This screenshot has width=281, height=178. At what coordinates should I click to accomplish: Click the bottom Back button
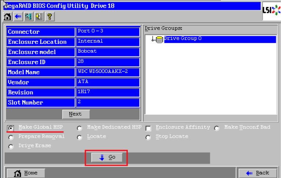[x=258, y=173]
